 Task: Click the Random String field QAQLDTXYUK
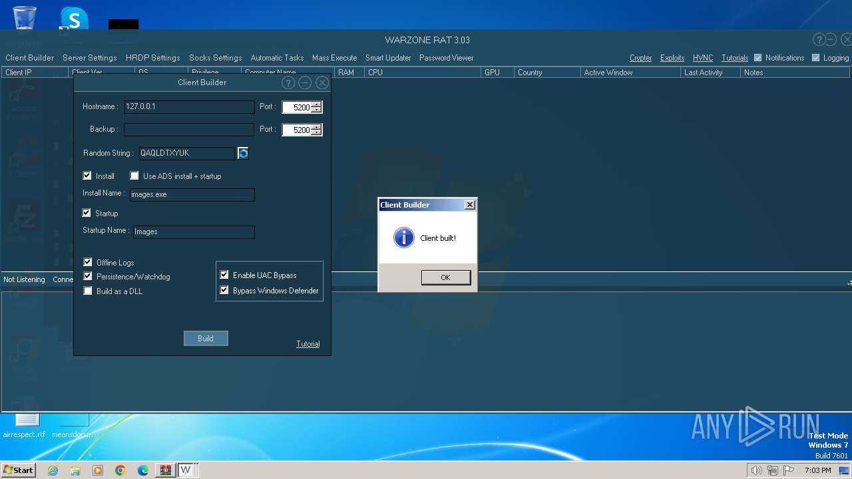coord(187,153)
